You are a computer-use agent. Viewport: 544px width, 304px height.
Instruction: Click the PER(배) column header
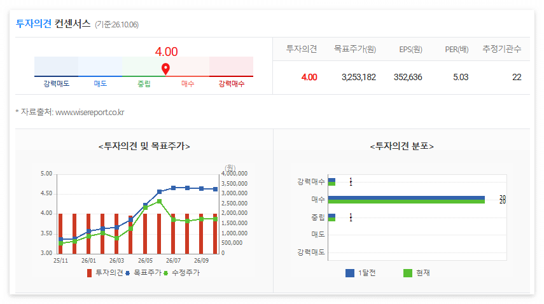point(457,49)
